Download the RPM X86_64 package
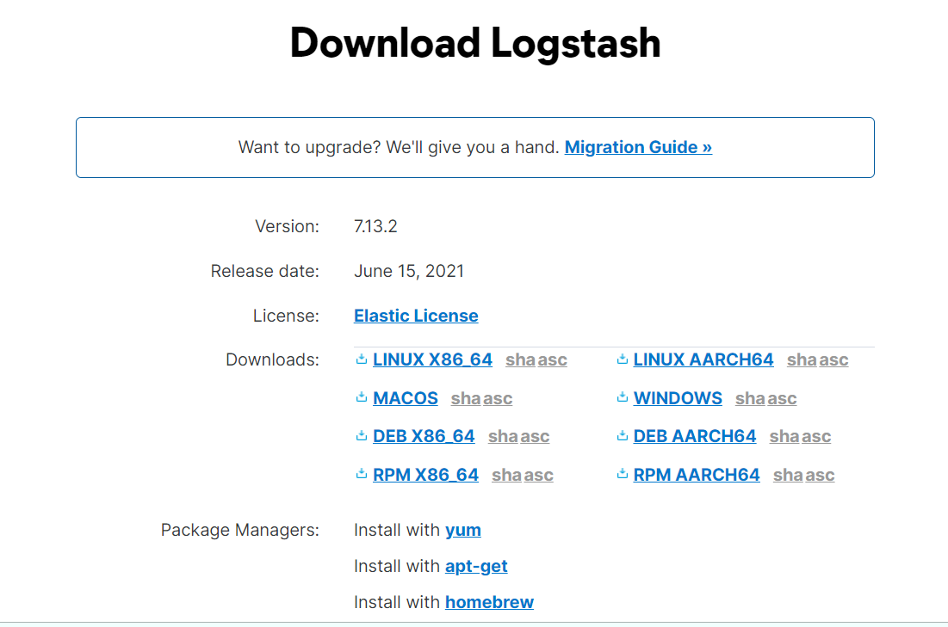Screen dimensions: 948x627 (x=425, y=475)
